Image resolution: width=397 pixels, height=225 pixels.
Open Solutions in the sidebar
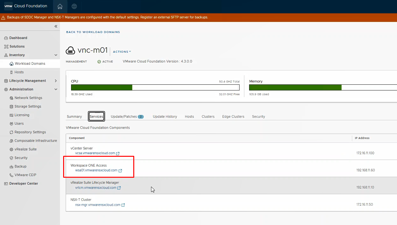tap(17, 47)
